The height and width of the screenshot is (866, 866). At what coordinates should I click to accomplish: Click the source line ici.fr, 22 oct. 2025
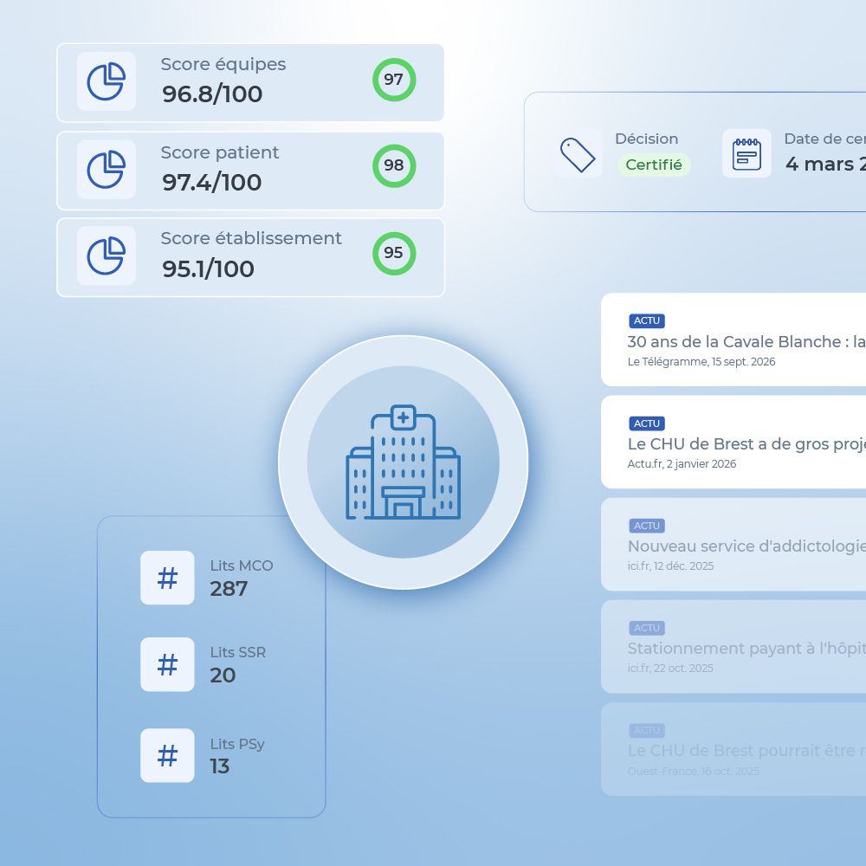tap(670, 669)
